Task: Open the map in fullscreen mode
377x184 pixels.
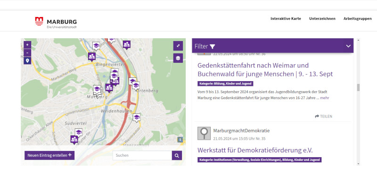Action: click(x=178, y=46)
